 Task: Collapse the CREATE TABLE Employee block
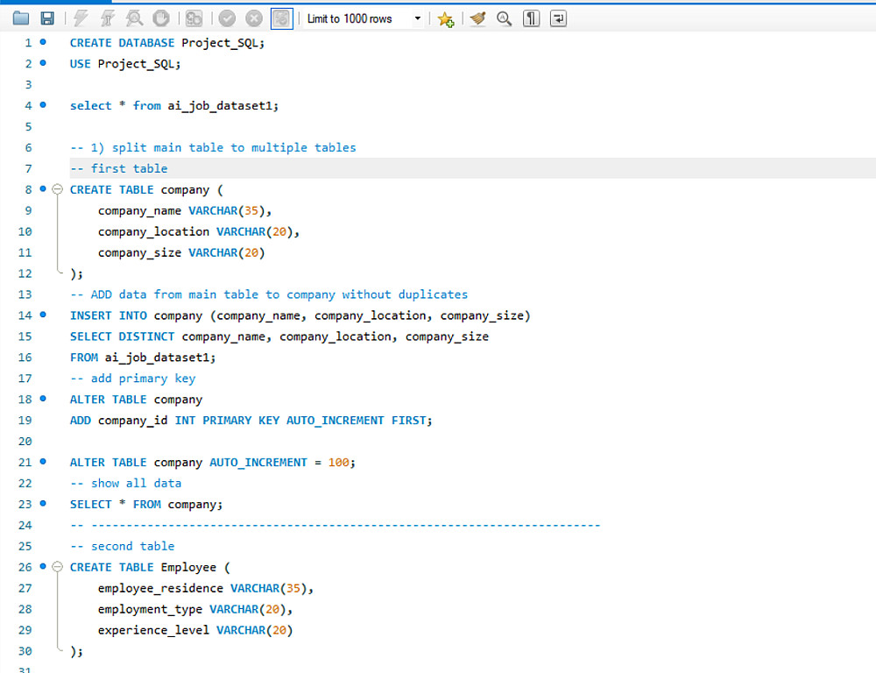coord(58,567)
